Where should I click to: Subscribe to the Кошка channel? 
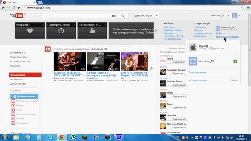177,96
